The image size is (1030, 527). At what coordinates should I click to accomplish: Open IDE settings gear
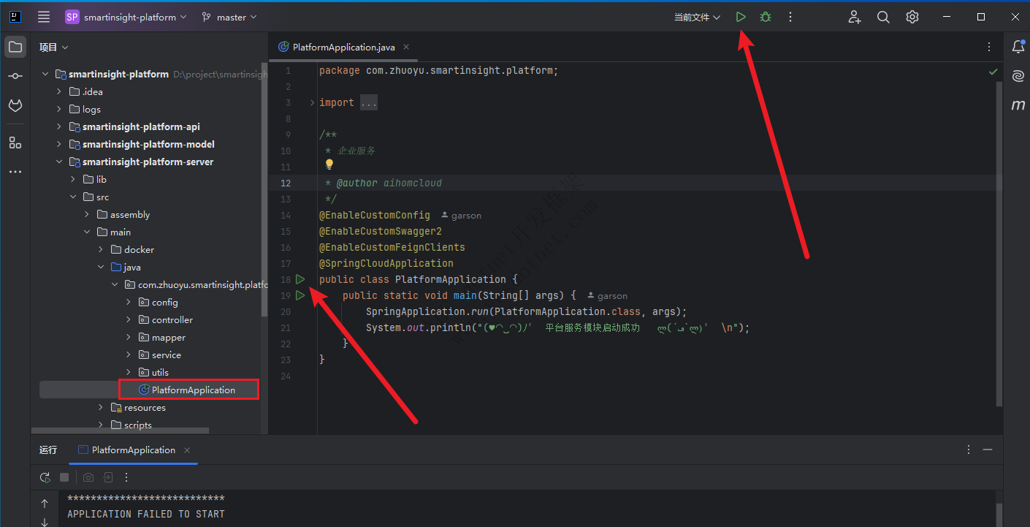(x=912, y=17)
